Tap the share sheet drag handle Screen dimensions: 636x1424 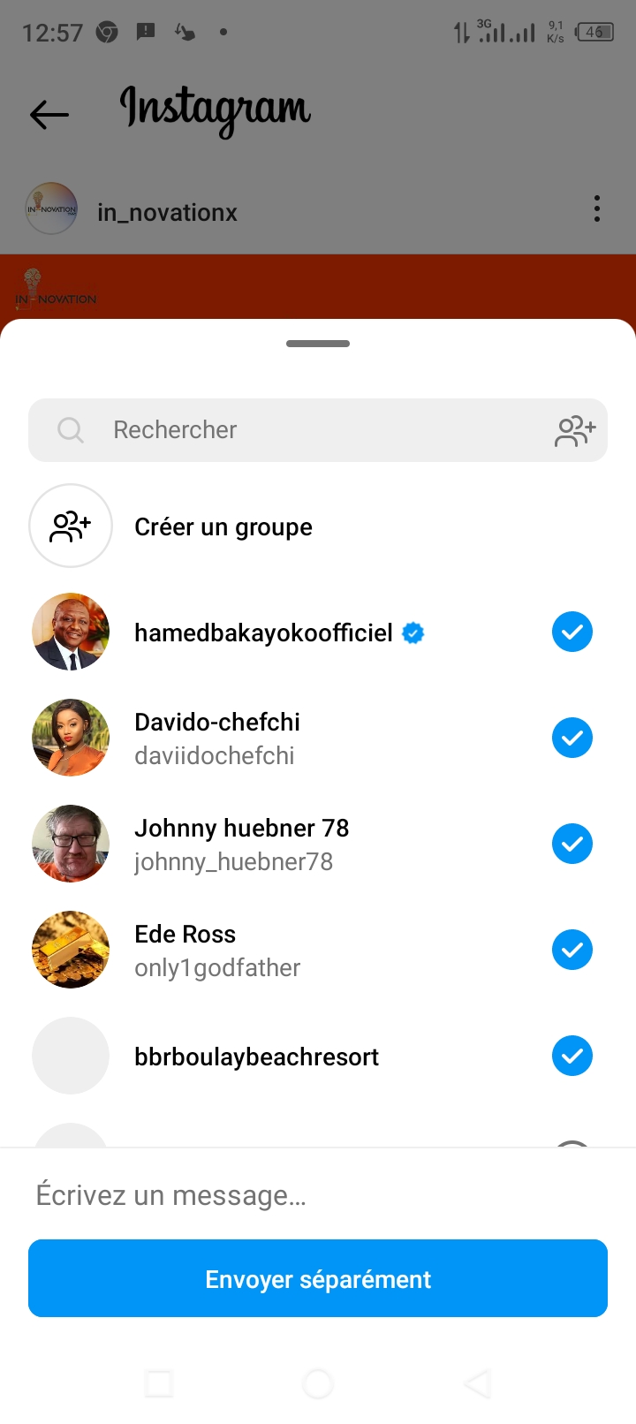[x=318, y=344]
